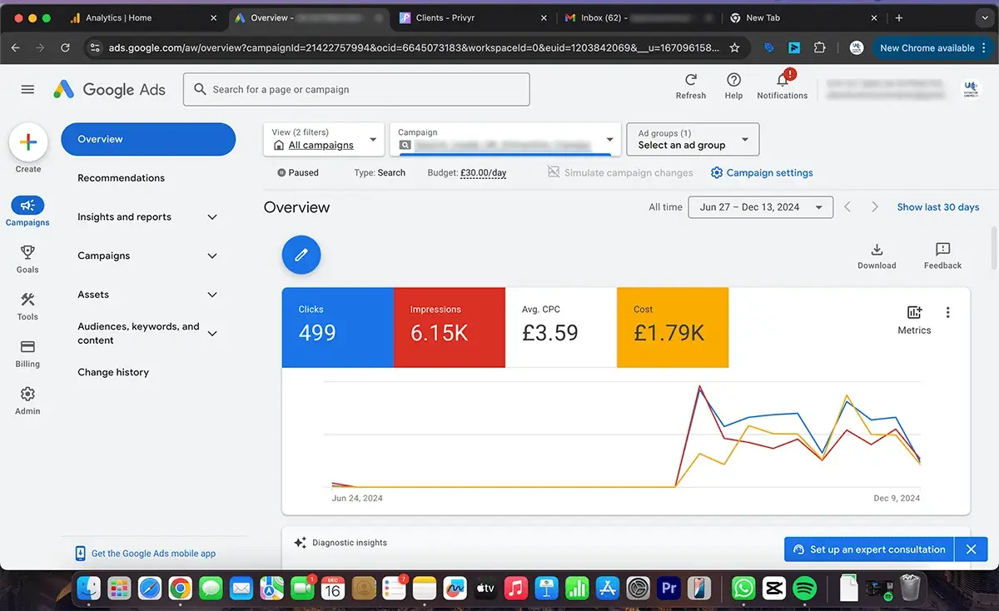Screen dimensions: 999x611
Task: Click Show last 30 days link
Action: [937, 207]
